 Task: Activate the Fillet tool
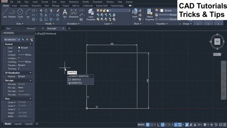point(51,15)
